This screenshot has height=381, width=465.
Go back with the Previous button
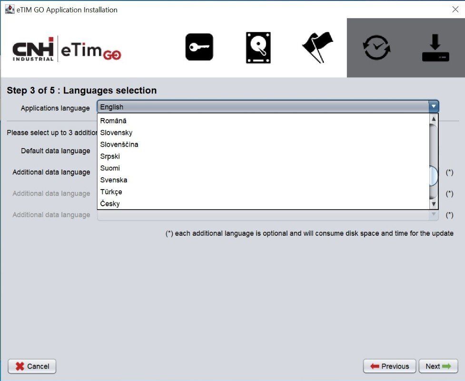pyautogui.click(x=390, y=366)
